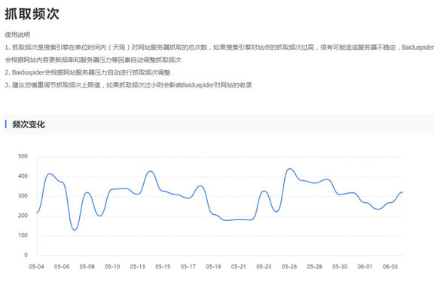This screenshot has height=285, width=437.
Task: Click the chart peak near 05-26
Action: tap(289, 169)
